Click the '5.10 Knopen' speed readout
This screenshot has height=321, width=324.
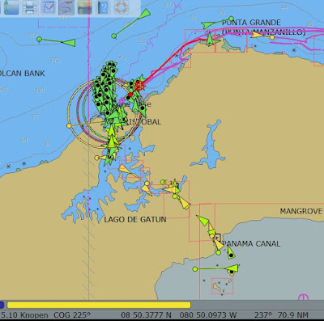24,315
